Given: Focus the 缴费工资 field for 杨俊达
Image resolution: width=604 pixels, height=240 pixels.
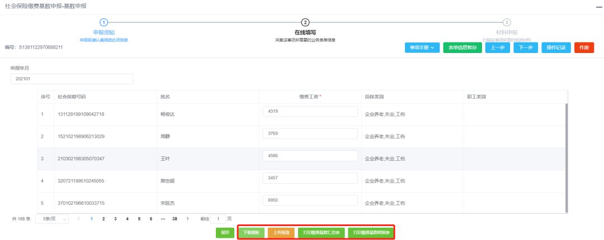Looking at the screenshot, I should (x=310, y=112).
